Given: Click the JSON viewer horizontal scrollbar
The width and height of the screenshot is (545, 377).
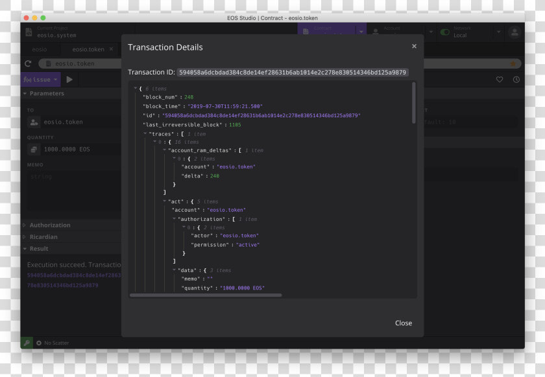Looking at the screenshot, I should click(206, 295).
